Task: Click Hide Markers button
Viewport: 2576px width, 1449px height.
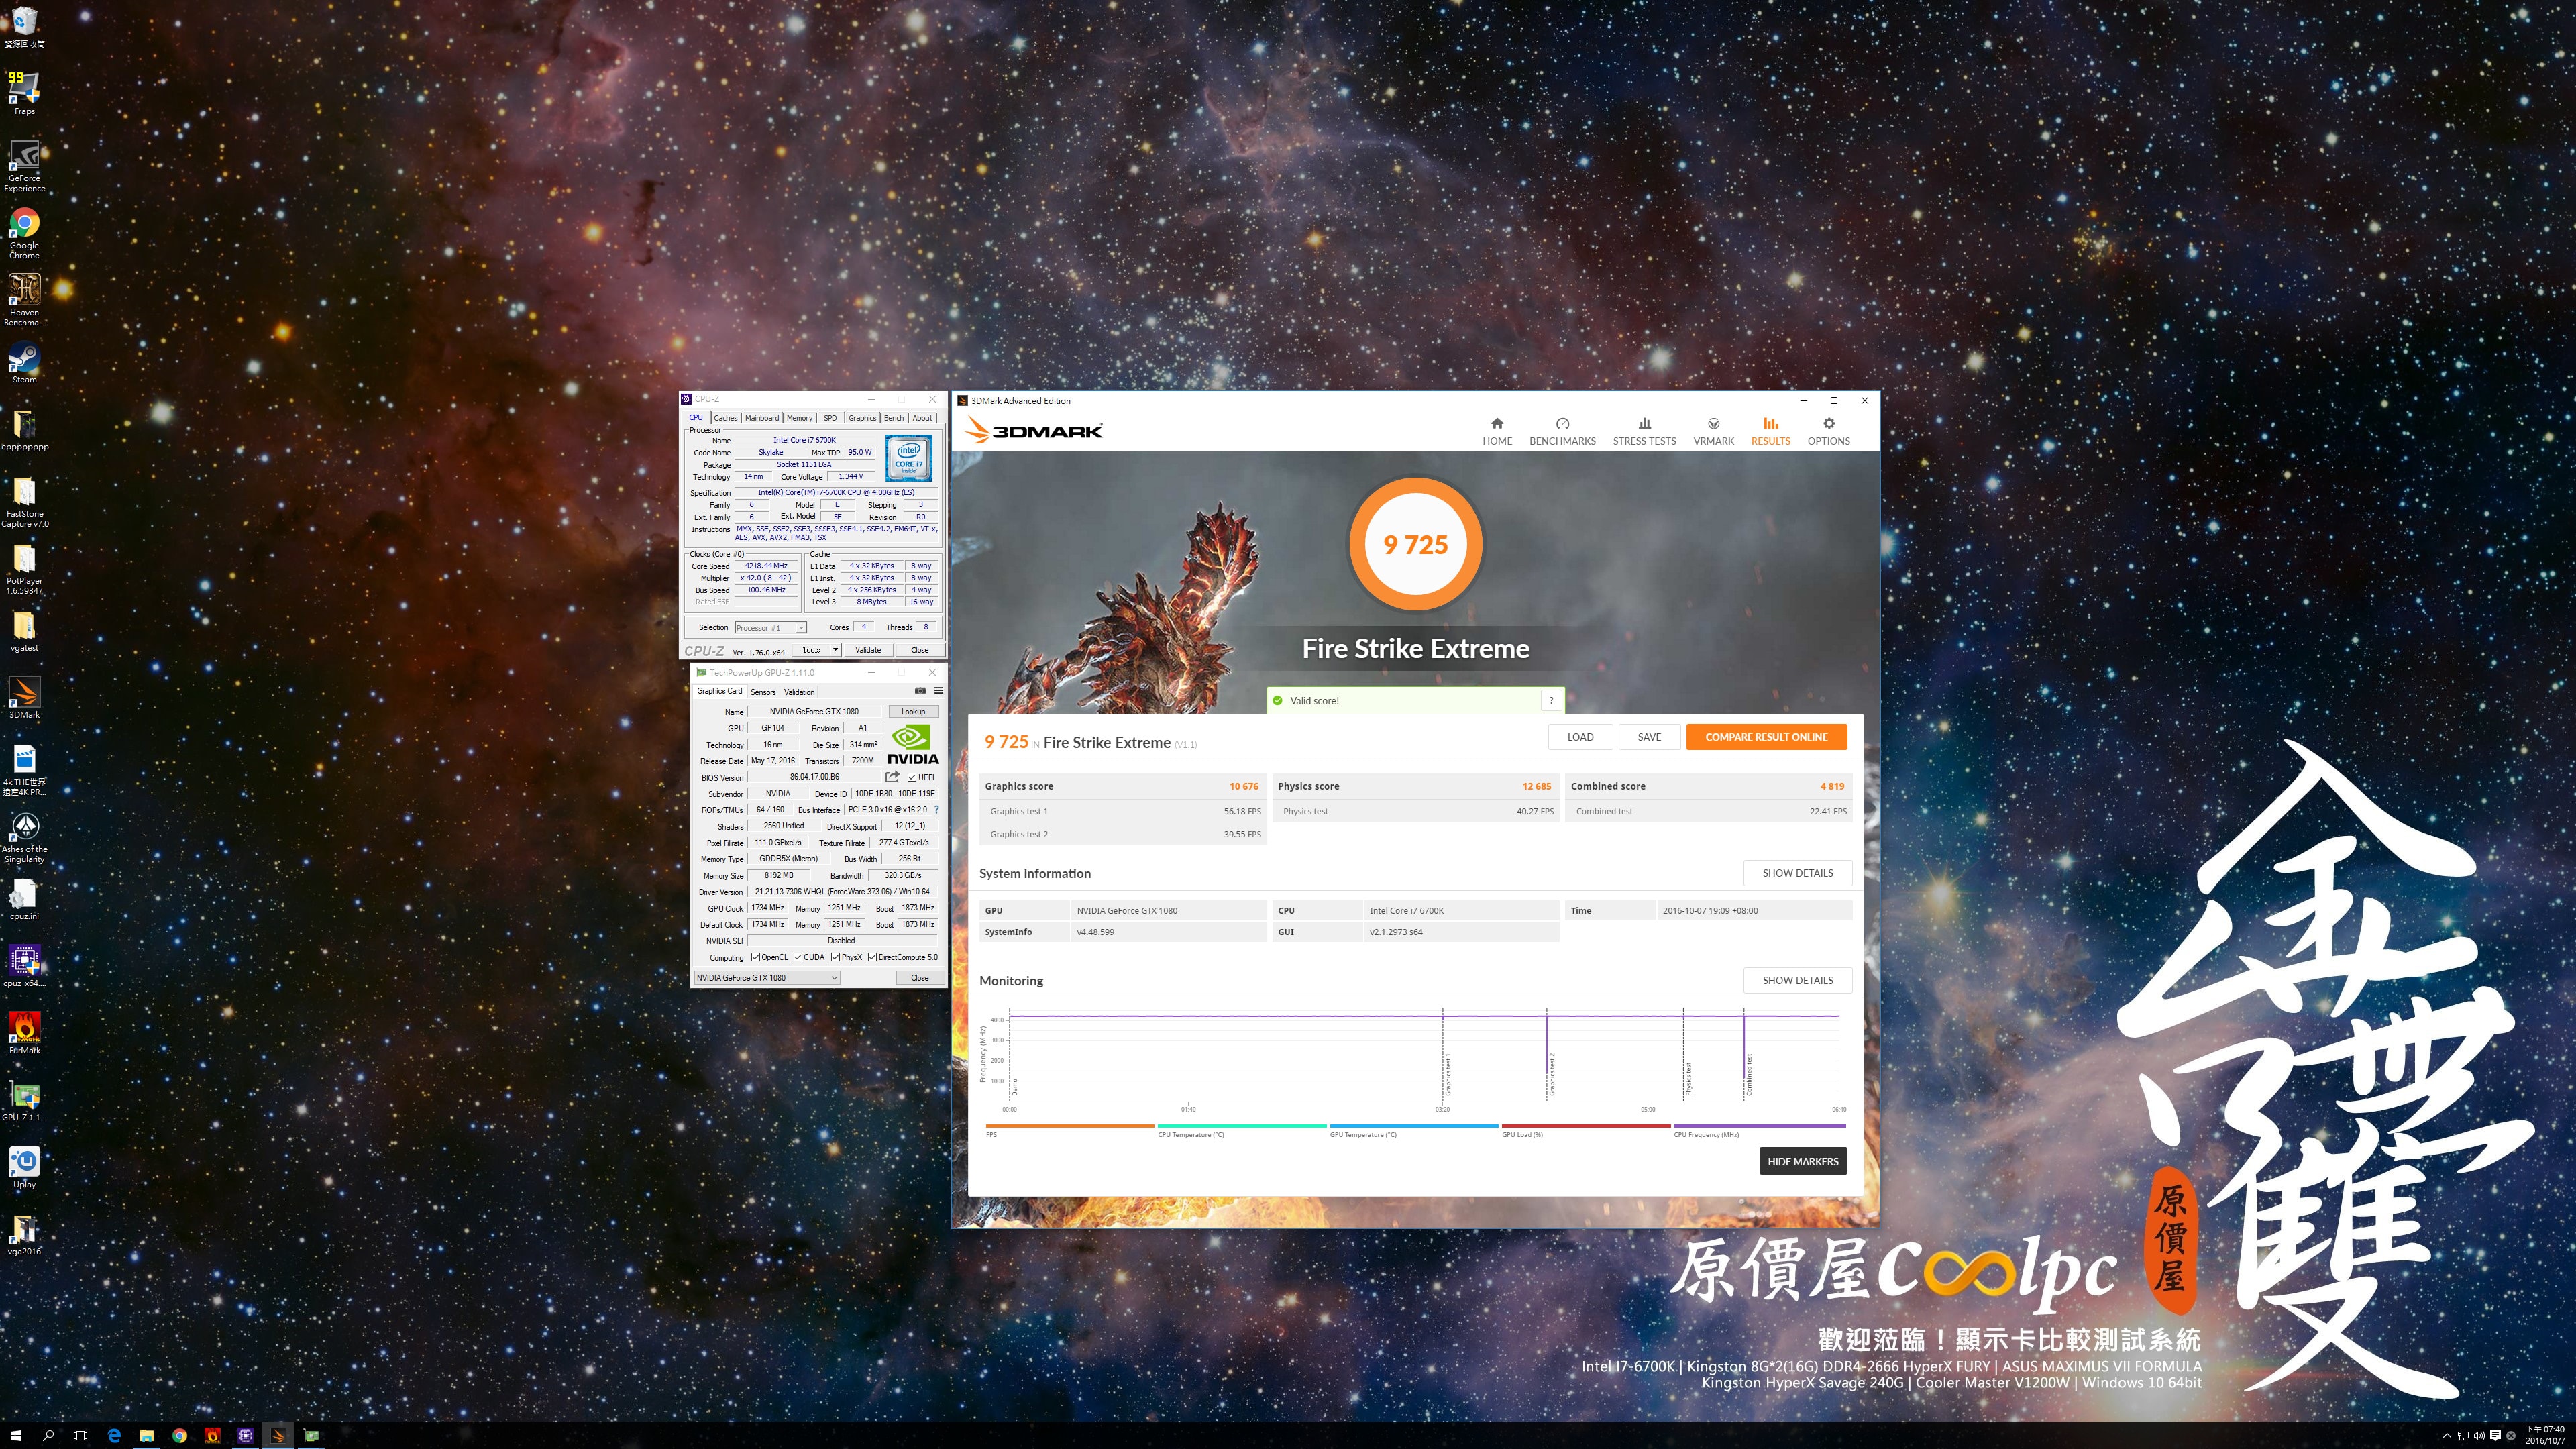Action: click(1802, 1161)
